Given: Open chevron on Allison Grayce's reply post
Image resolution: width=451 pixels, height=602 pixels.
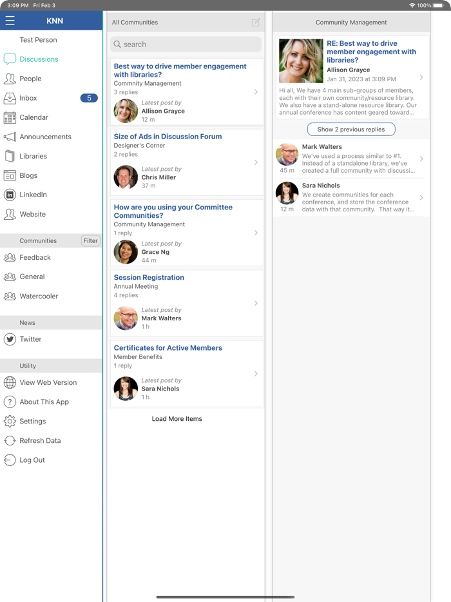Looking at the screenshot, I should [x=421, y=77].
